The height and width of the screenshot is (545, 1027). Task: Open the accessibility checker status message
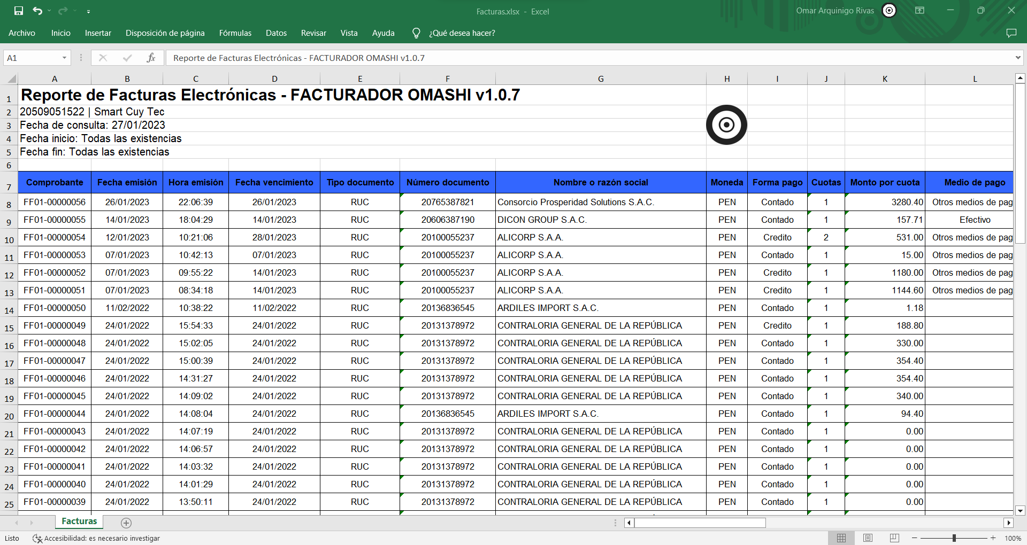(x=96, y=538)
